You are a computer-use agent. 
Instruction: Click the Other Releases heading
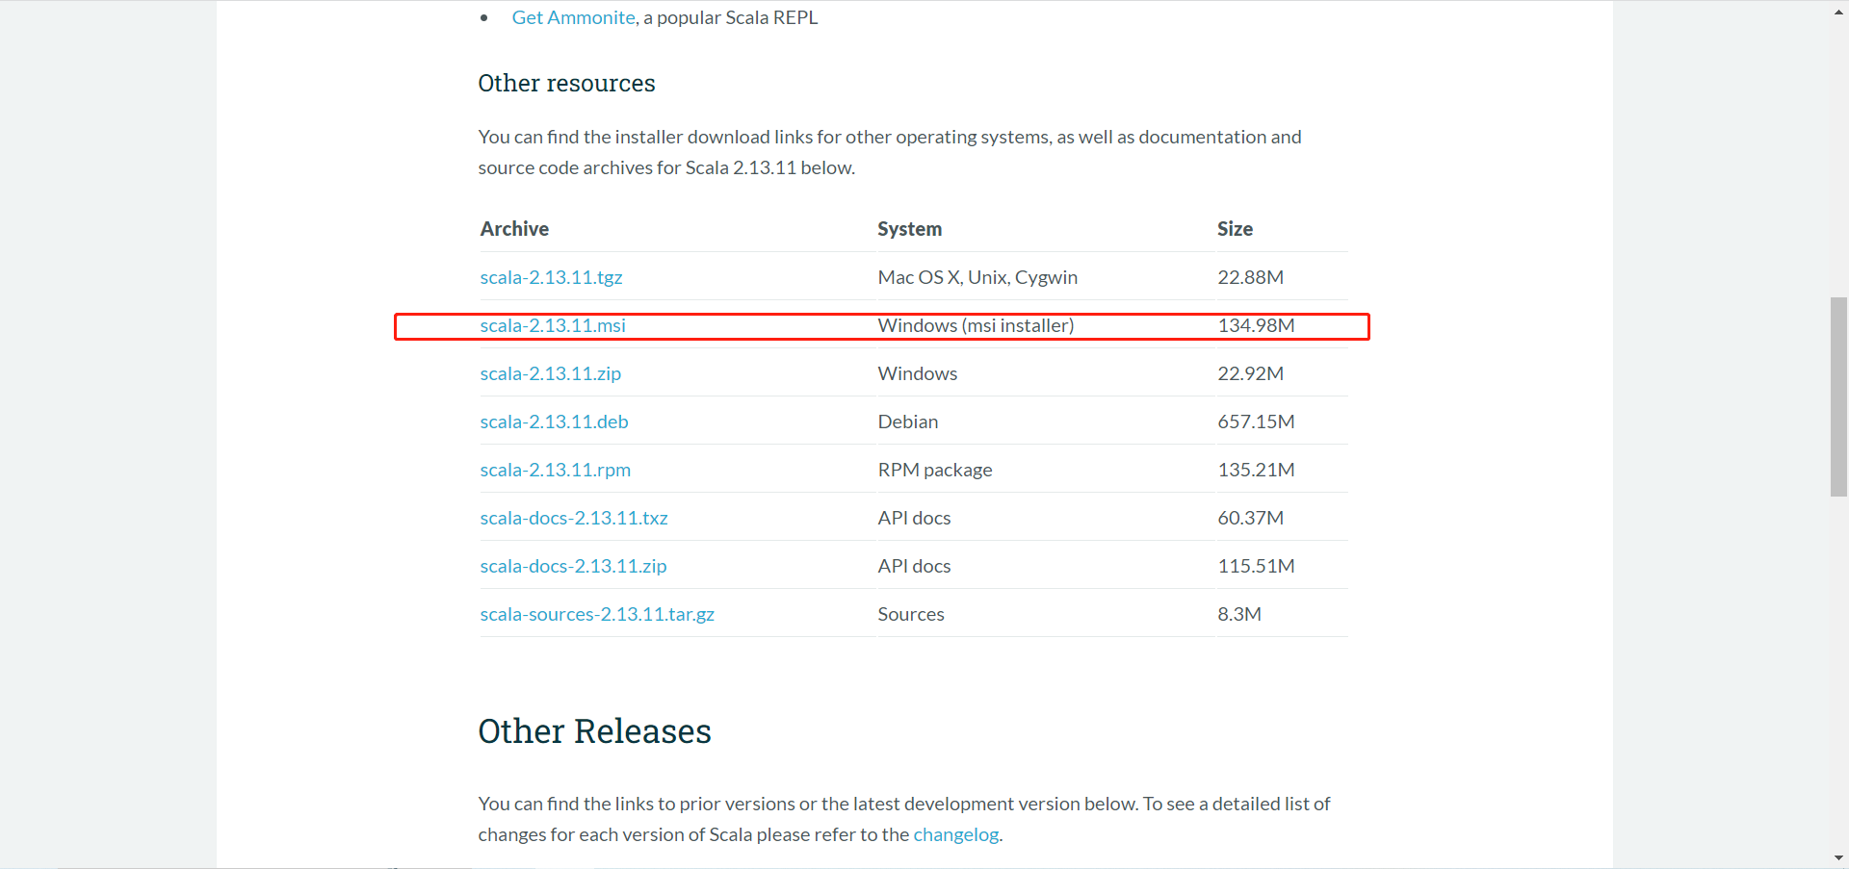coord(594,731)
